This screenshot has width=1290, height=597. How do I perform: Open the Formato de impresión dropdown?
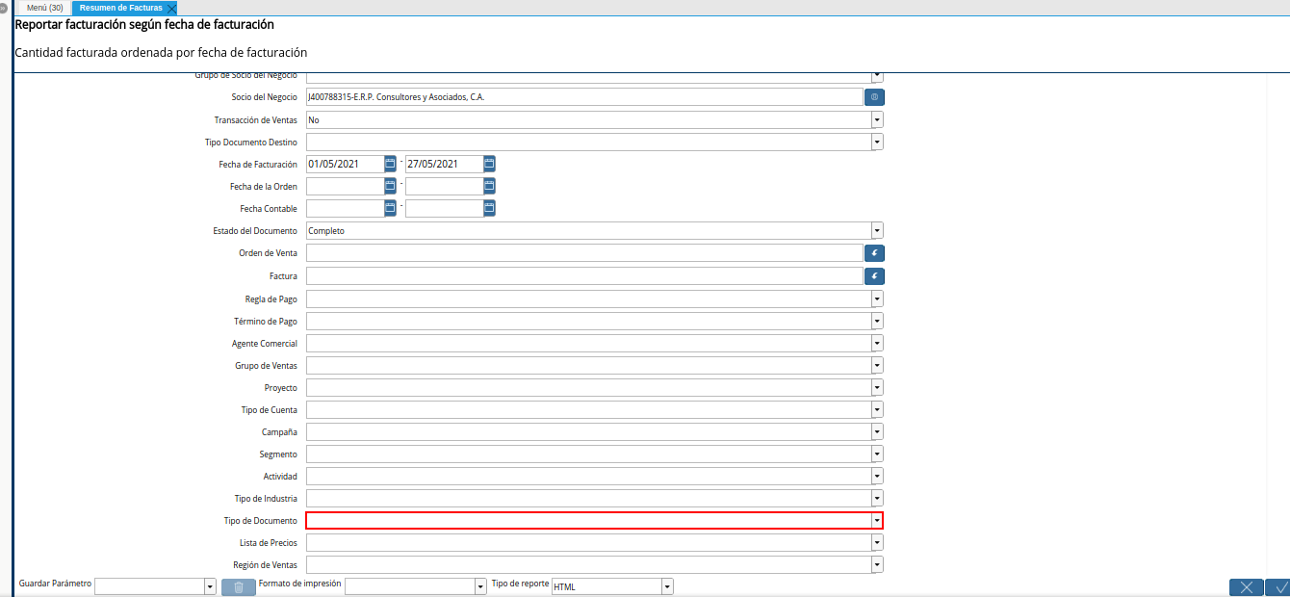(480, 586)
